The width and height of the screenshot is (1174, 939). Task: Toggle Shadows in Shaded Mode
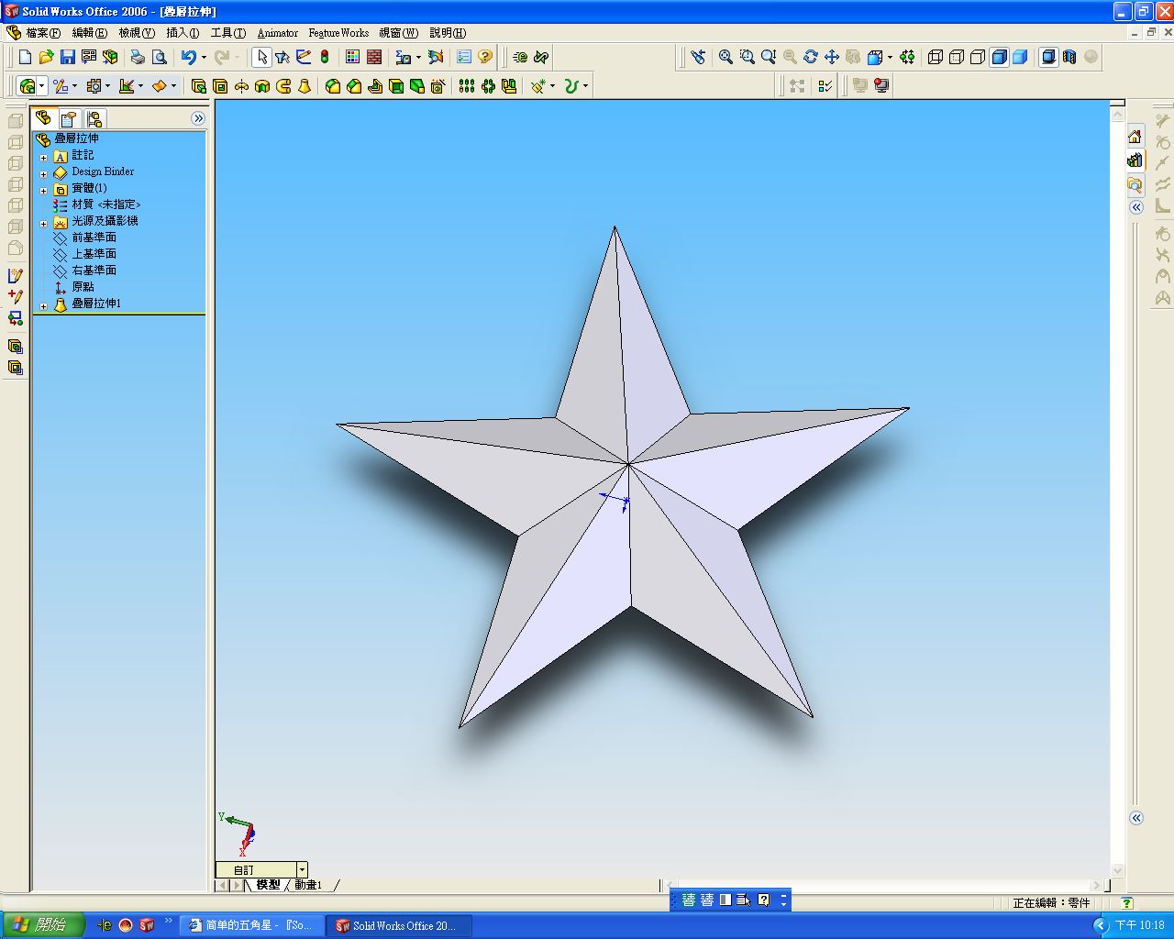pyautogui.click(x=1048, y=57)
